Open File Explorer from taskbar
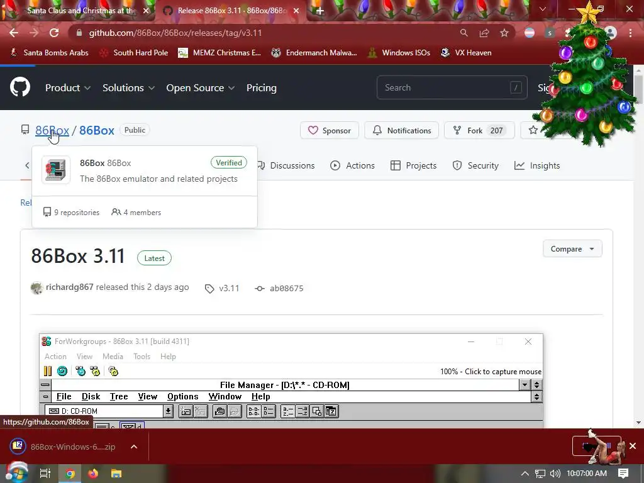This screenshot has width=644, height=483. point(116,474)
